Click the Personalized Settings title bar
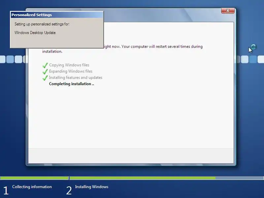This screenshot has width=264, height=198. coord(57,15)
